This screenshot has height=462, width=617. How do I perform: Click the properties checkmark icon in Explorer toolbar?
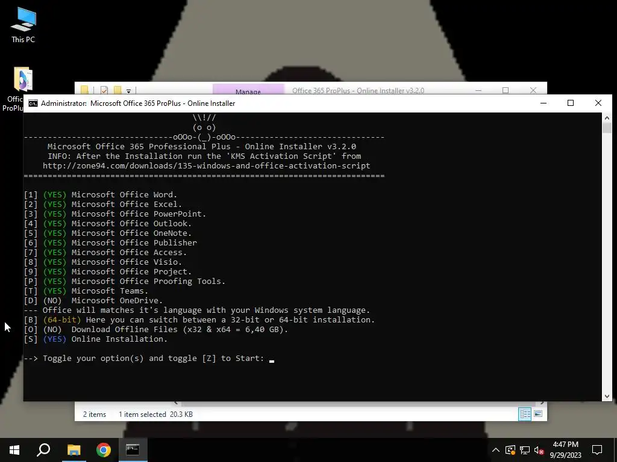(x=104, y=90)
